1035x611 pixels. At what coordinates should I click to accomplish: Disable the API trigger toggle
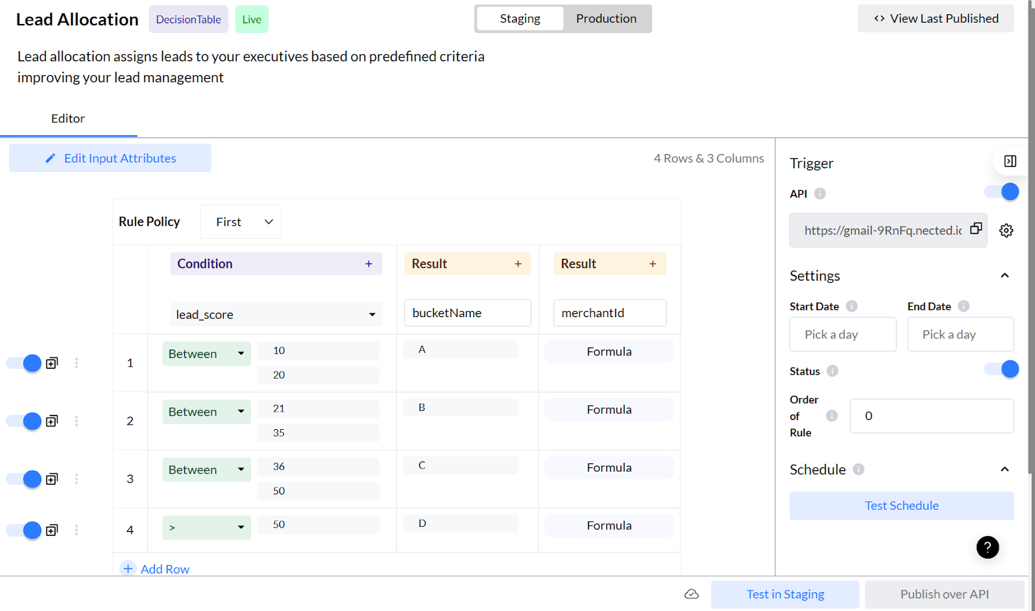click(x=1001, y=192)
